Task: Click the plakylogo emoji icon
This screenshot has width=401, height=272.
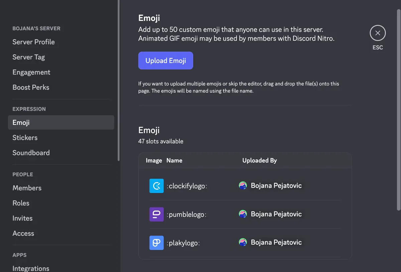Action: pos(156,243)
